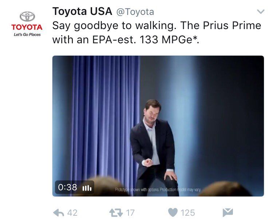Open the Toyota emblem profile picture
The width and height of the screenshot is (273, 219).
point(27,17)
